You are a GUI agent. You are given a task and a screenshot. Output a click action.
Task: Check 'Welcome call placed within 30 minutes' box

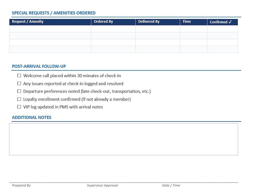19,76
